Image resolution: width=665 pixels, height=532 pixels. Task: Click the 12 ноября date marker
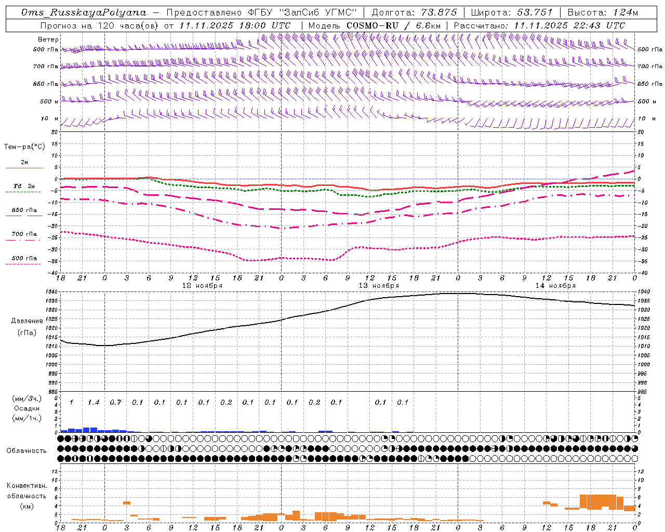click(202, 286)
